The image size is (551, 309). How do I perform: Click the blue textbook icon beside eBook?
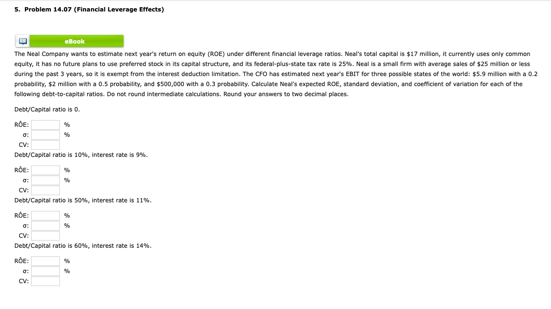tap(22, 41)
